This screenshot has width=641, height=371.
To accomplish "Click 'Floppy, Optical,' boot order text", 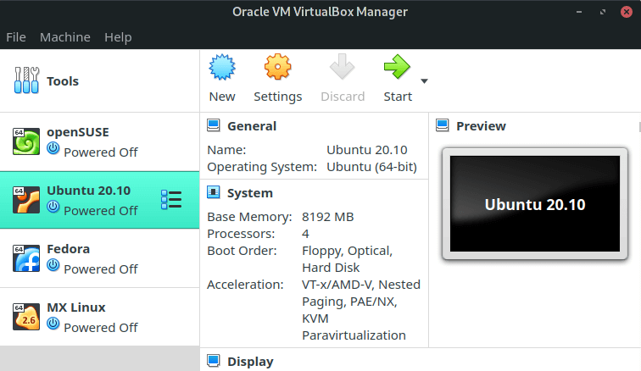I will point(347,251).
